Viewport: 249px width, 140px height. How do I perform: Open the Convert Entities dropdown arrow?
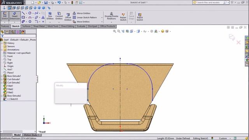pos(59,22)
